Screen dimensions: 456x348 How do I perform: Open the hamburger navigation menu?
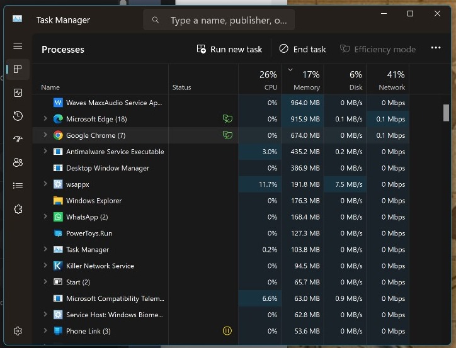click(18, 46)
